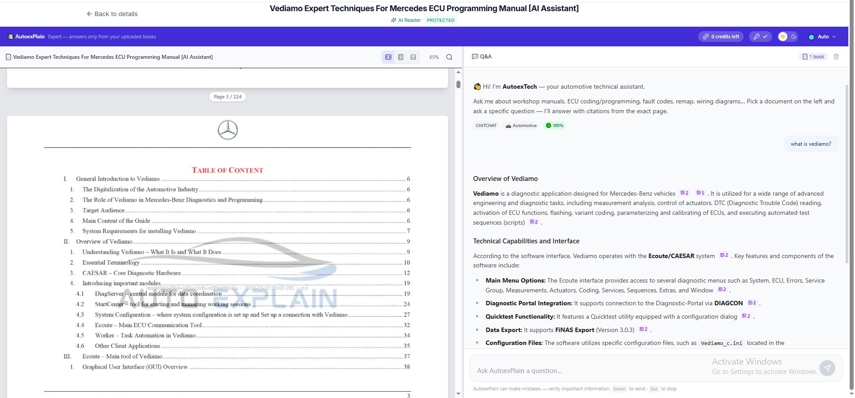This screenshot has height=398, width=855.
Task: Click the TABLE OF CONTENT heading
Action: [228, 170]
